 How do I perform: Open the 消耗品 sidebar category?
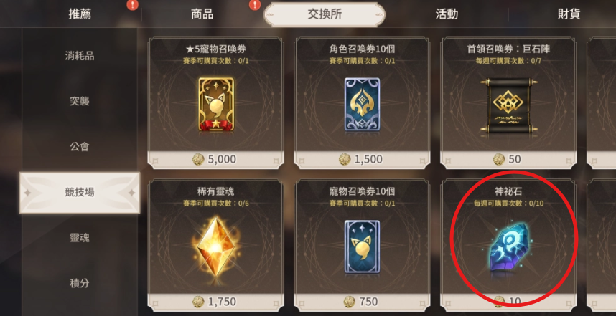(80, 56)
